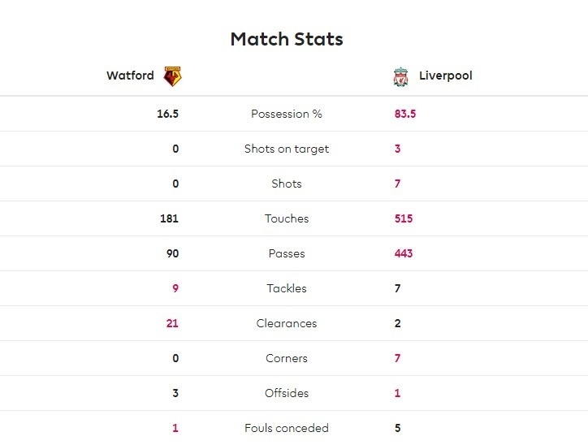
Task: Open the Watford team name link
Action: click(130, 76)
